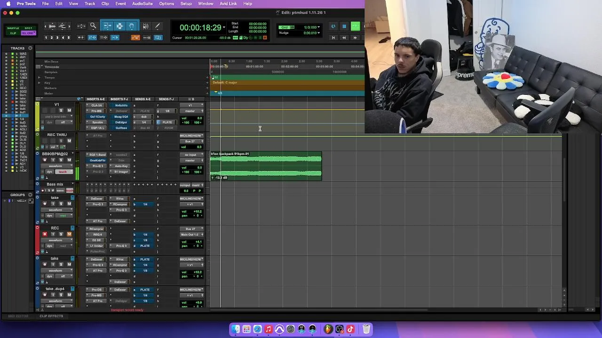Toggle input monitoring on REC track
Viewport: 602px width, 338px height.
[53, 234]
